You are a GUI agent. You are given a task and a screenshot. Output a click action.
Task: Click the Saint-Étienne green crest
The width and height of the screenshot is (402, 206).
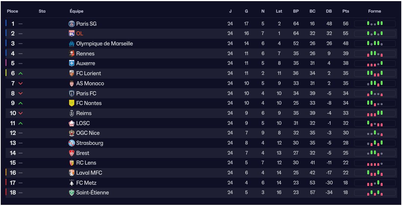[72, 193]
